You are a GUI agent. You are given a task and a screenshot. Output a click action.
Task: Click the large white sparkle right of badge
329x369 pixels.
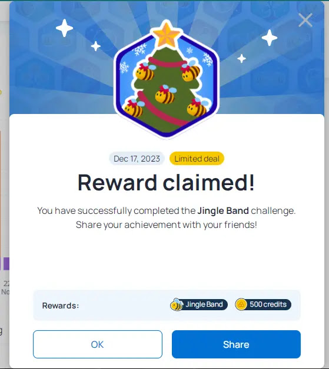click(x=270, y=38)
